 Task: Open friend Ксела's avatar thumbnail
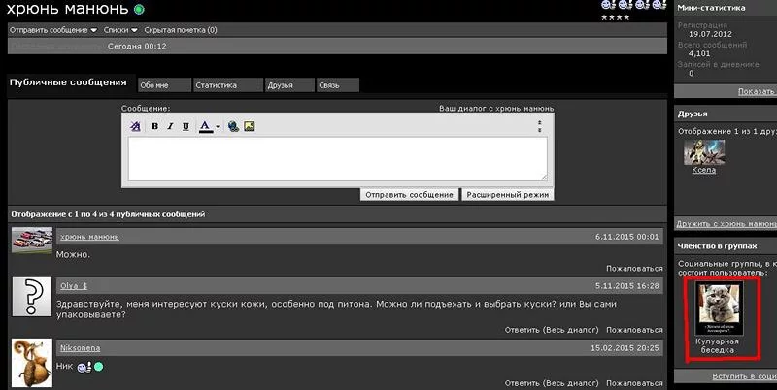[x=704, y=152]
